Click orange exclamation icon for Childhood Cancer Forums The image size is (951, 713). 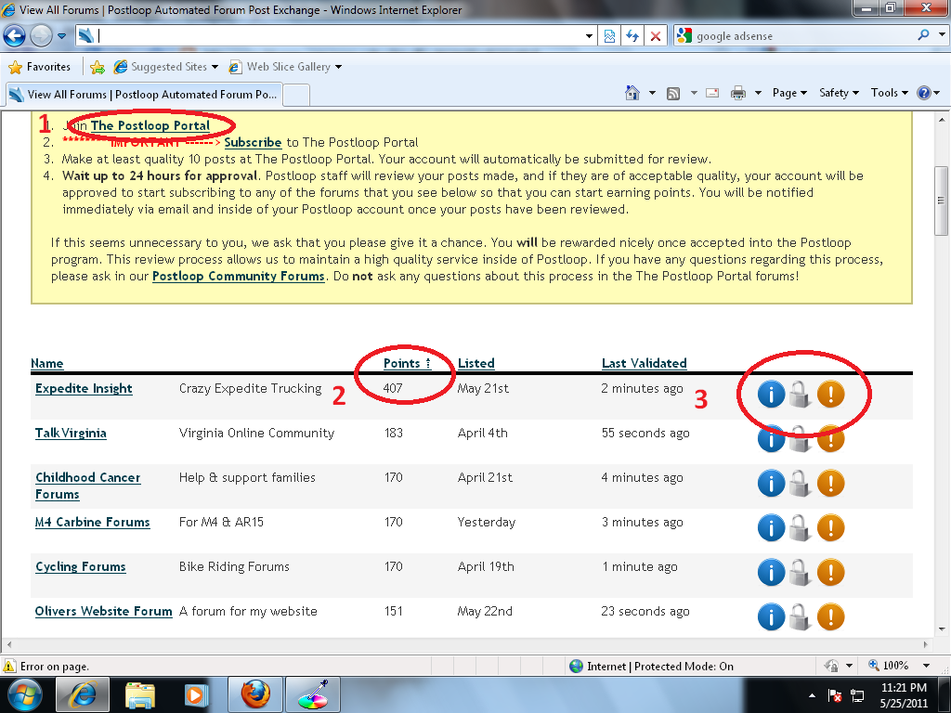coord(830,484)
